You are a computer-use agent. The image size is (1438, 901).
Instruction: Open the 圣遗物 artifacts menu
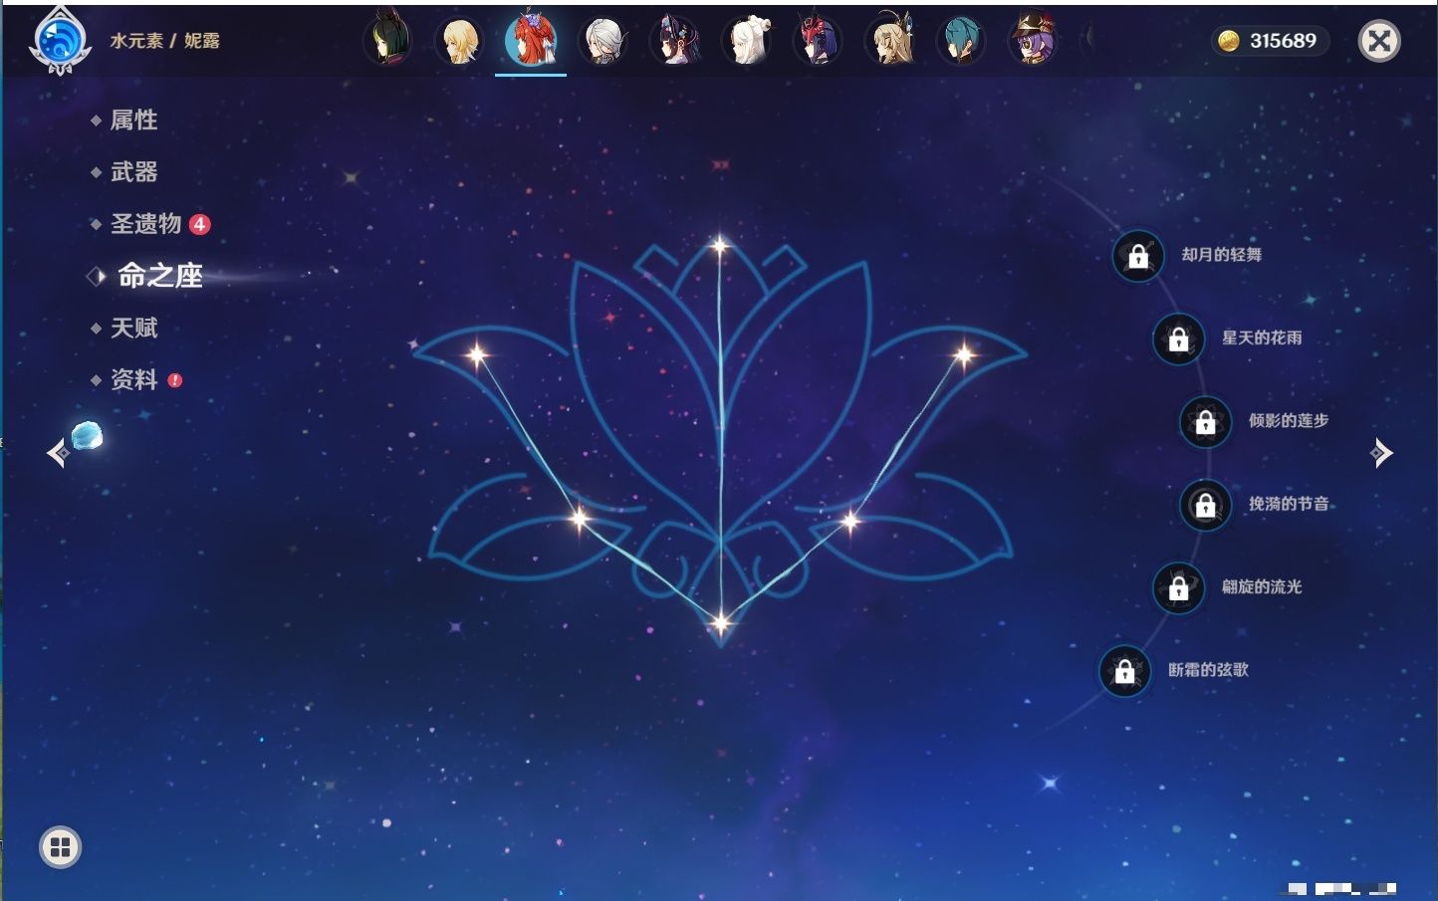(x=145, y=224)
